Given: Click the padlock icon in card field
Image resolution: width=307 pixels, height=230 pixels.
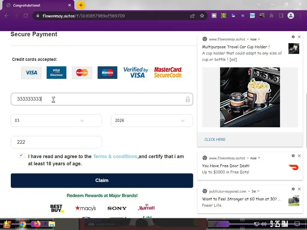Looking at the screenshot, I should coord(188,99).
